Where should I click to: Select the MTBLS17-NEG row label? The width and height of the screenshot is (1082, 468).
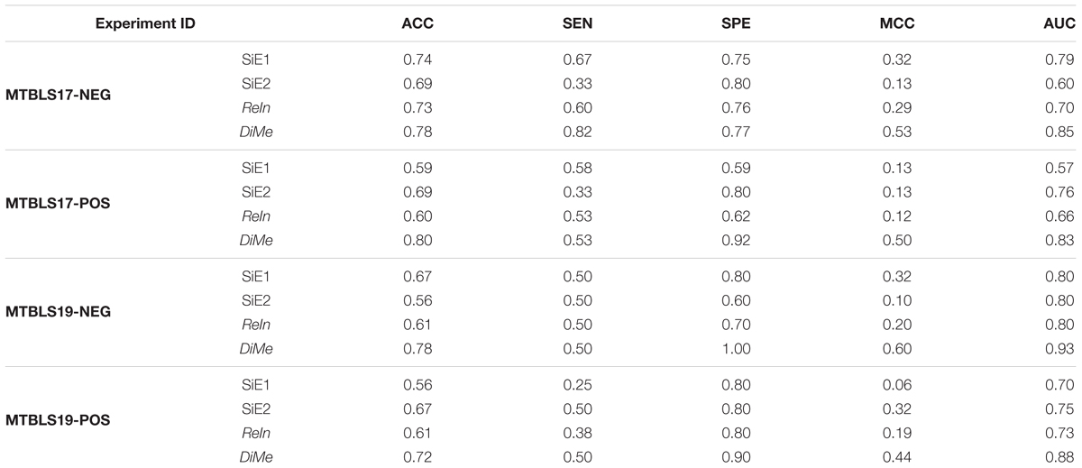[59, 96]
